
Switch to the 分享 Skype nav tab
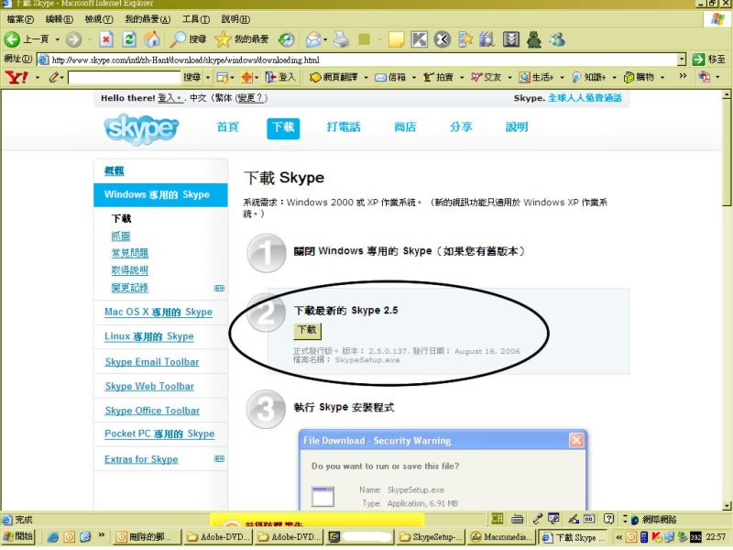click(461, 127)
